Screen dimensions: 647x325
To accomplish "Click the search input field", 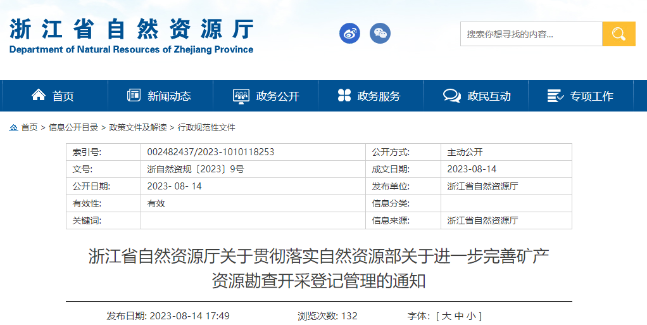I will pyautogui.click(x=531, y=34).
